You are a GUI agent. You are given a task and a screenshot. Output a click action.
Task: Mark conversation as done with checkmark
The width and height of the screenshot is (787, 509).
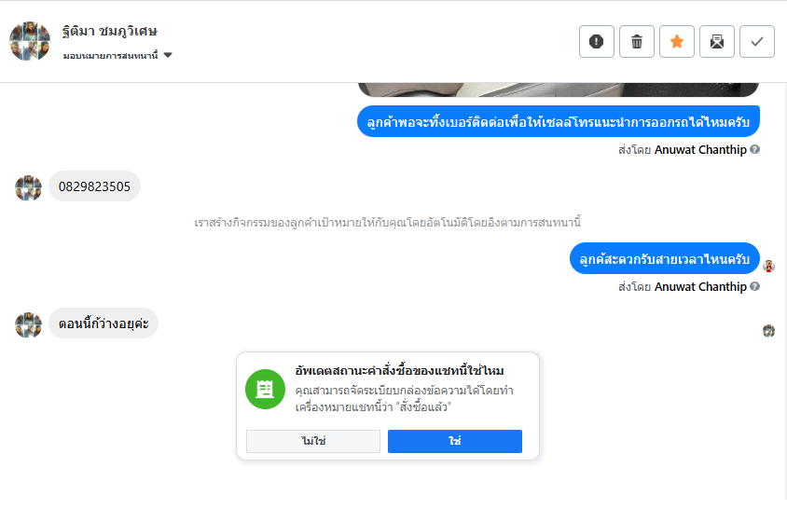pyautogui.click(x=757, y=41)
